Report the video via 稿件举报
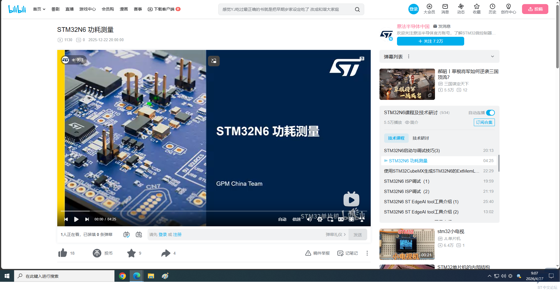This screenshot has width=560, height=292. click(317, 253)
